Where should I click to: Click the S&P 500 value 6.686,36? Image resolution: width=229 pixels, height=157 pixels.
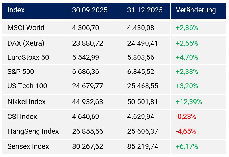point(86,72)
